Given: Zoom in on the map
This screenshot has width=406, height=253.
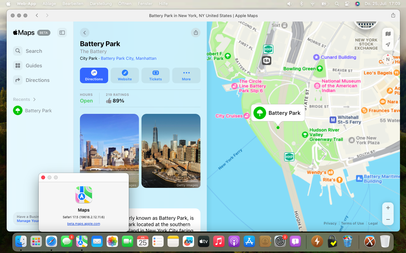Looking at the screenshot, I should tap(388, 208).
